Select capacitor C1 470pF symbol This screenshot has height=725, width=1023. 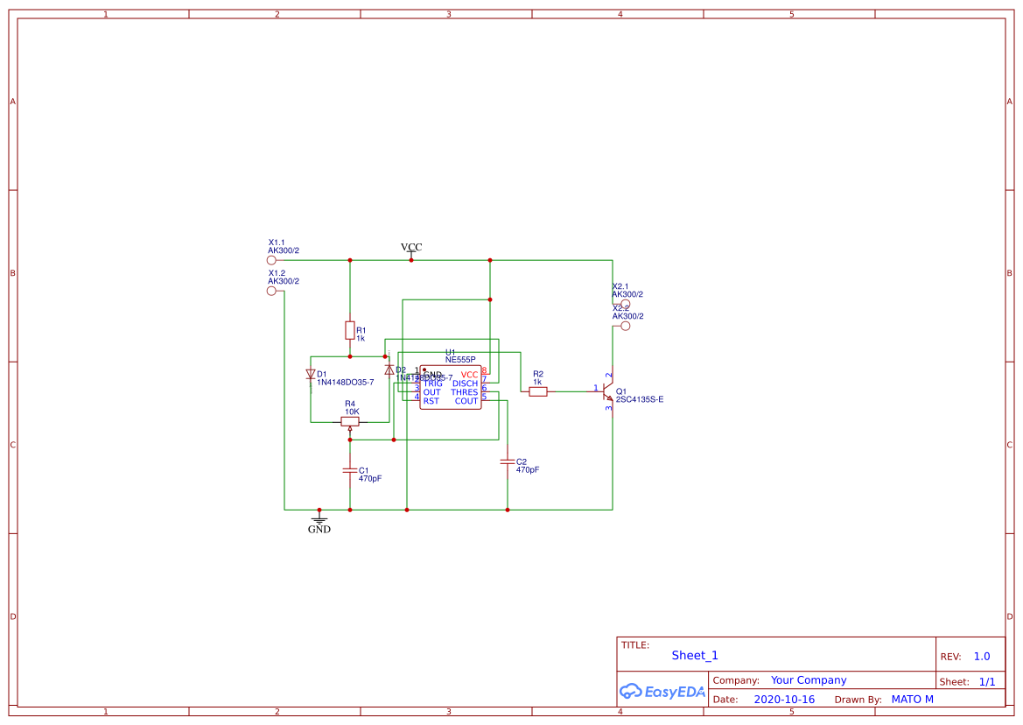[x=349, y=472]
